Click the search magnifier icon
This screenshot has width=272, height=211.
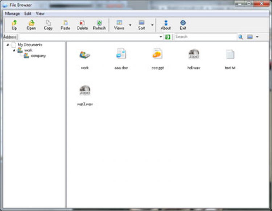coord(240,37)
